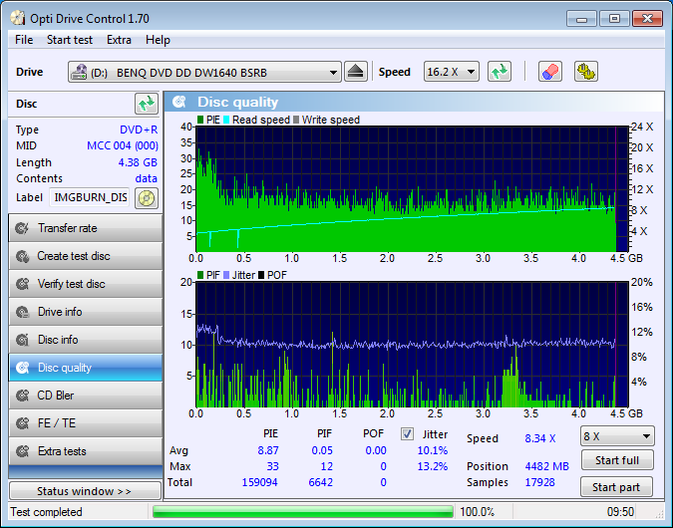Click the Drive info sidebar icon
Image resolution: width=673 pixels, height=528 pixels.
point(22,312)
